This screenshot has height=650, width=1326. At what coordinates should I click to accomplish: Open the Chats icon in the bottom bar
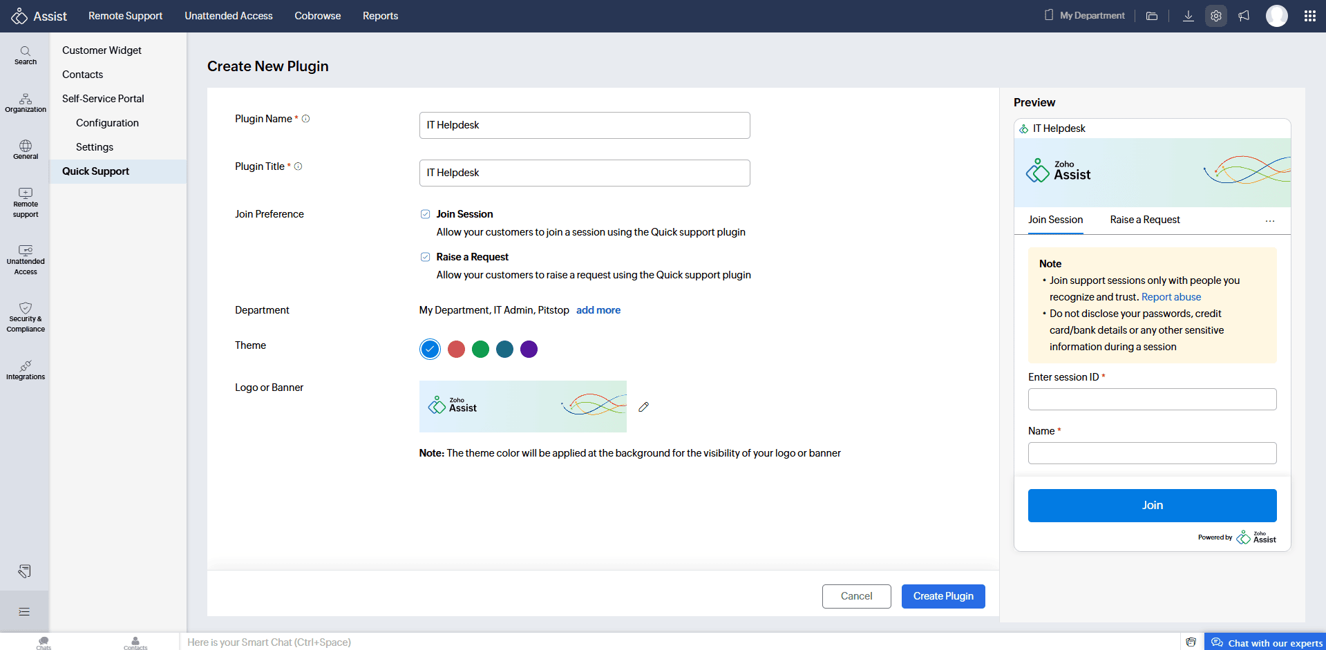[44, 642]
